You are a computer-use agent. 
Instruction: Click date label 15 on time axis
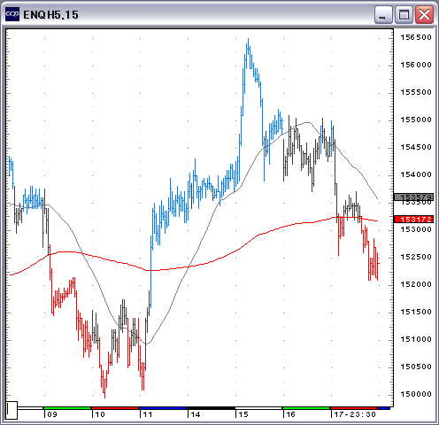tap(243, 414)
